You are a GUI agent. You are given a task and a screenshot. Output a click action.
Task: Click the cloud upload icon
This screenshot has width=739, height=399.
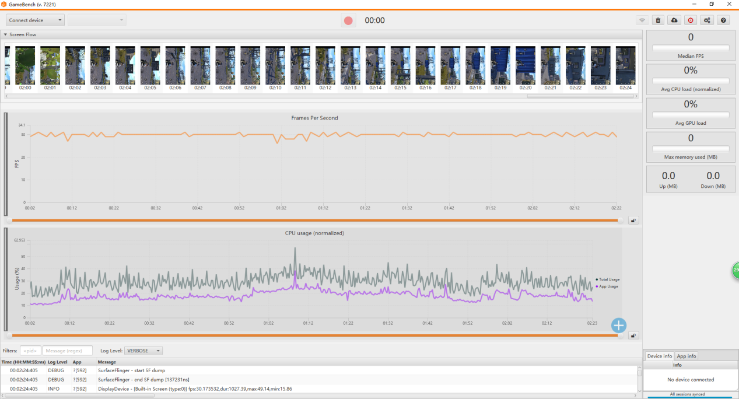click(x=674, y=20)
